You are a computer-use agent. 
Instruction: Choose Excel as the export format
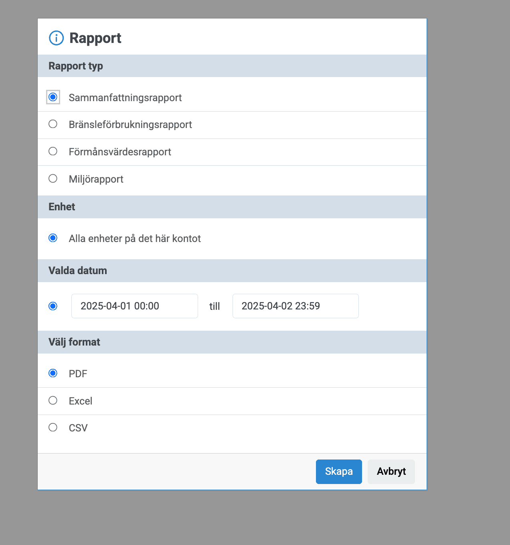point(53,401)
